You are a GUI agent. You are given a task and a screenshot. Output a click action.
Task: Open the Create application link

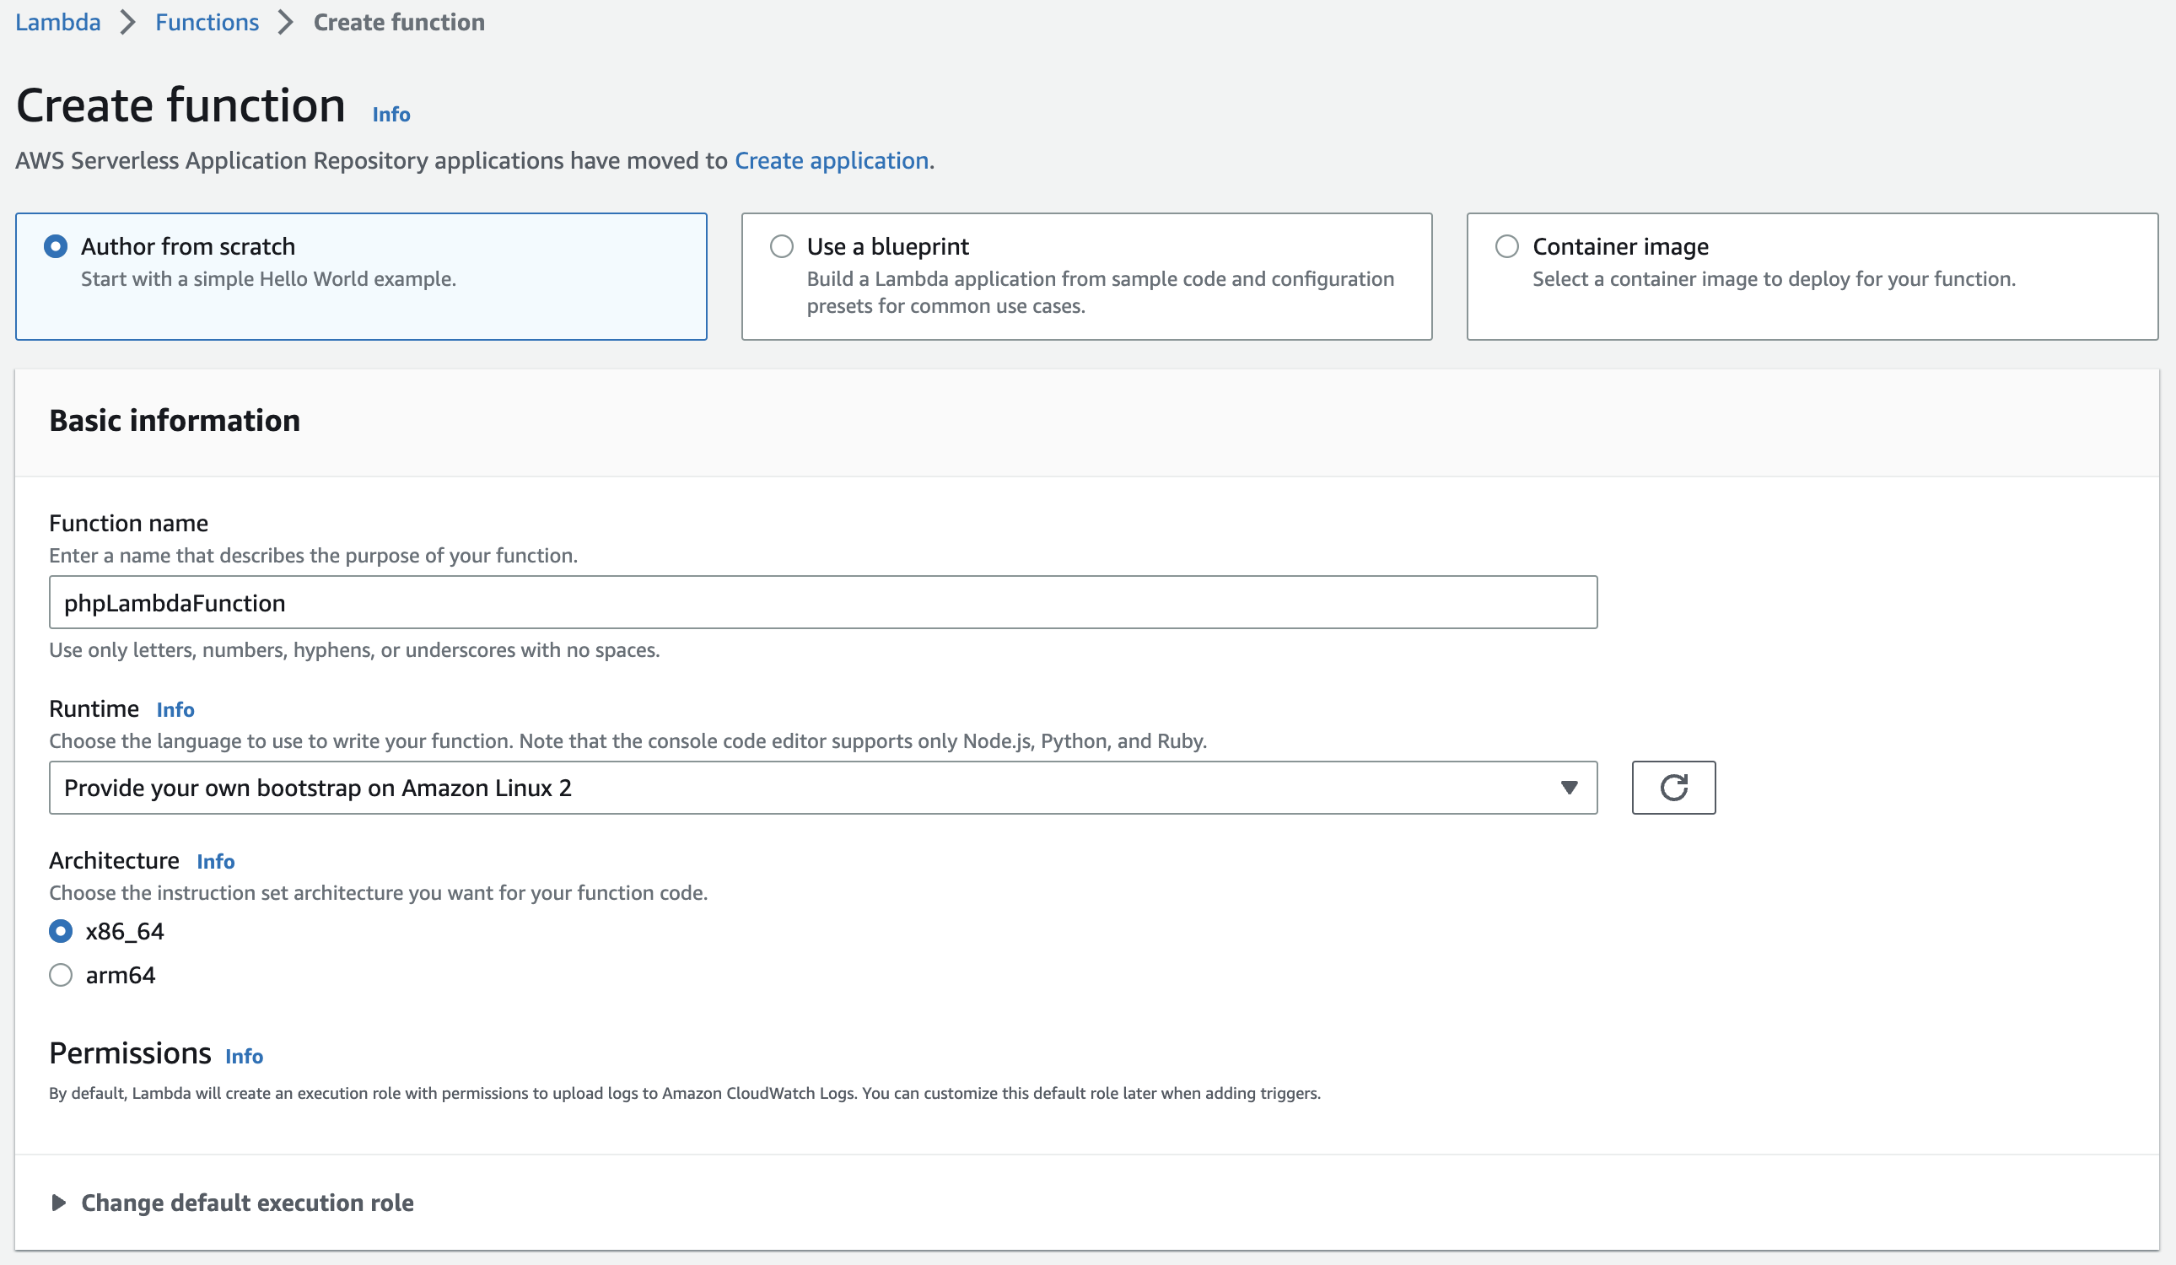(832, 160)
